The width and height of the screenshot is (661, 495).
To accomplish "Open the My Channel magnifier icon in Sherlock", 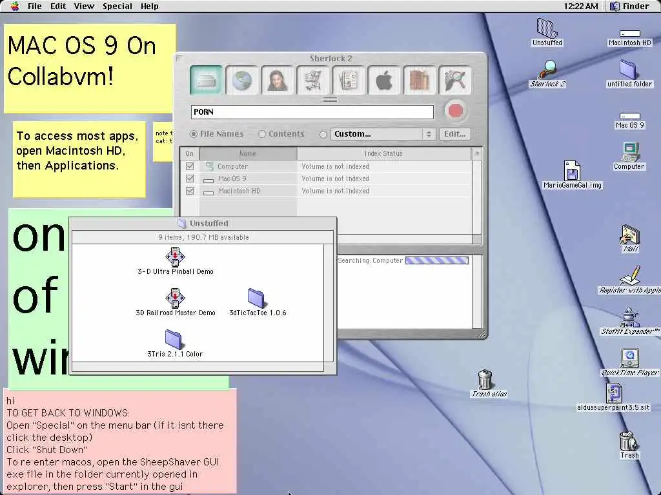I will (x=454, y=80).
